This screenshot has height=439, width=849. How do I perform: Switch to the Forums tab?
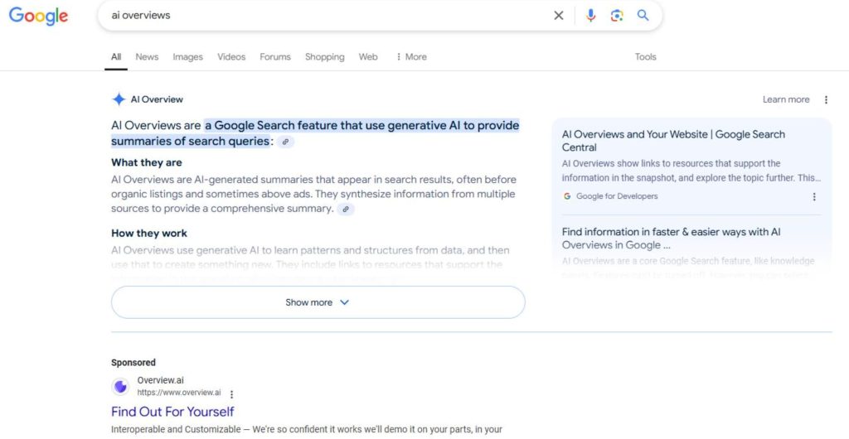pyautogui.click(x=275, y=57)
